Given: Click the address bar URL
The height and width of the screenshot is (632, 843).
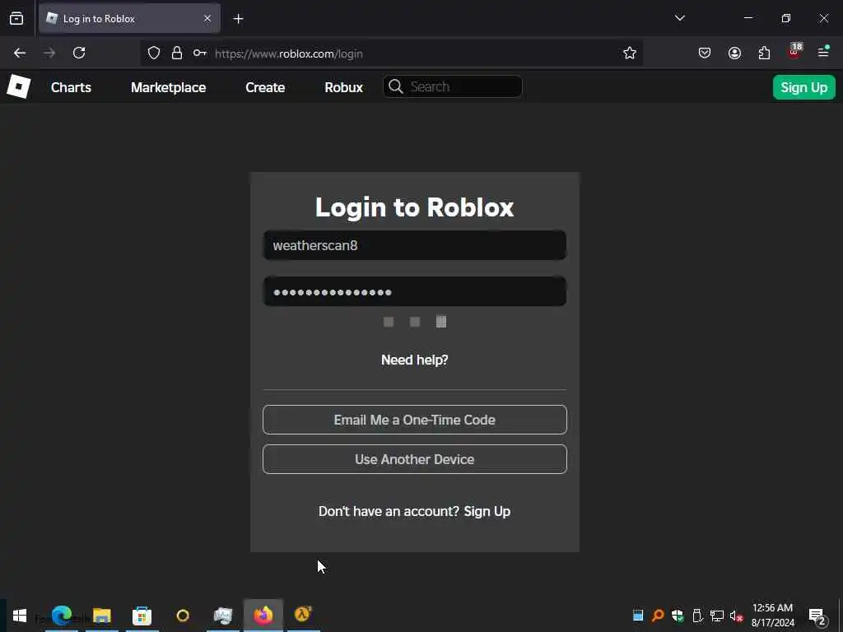Looking at the screenshot, I should pos(289,53).
